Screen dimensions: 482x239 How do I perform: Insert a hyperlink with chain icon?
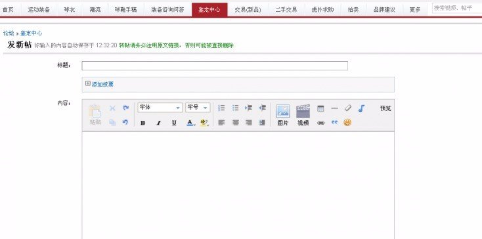[320, 123]
